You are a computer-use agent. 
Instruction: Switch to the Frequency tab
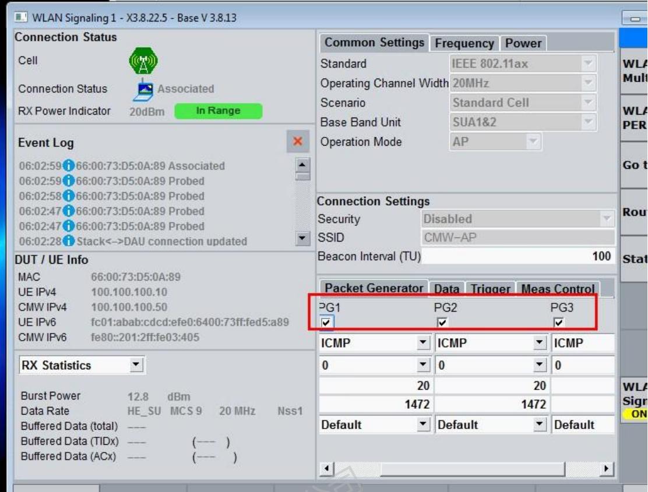point(464,43)
